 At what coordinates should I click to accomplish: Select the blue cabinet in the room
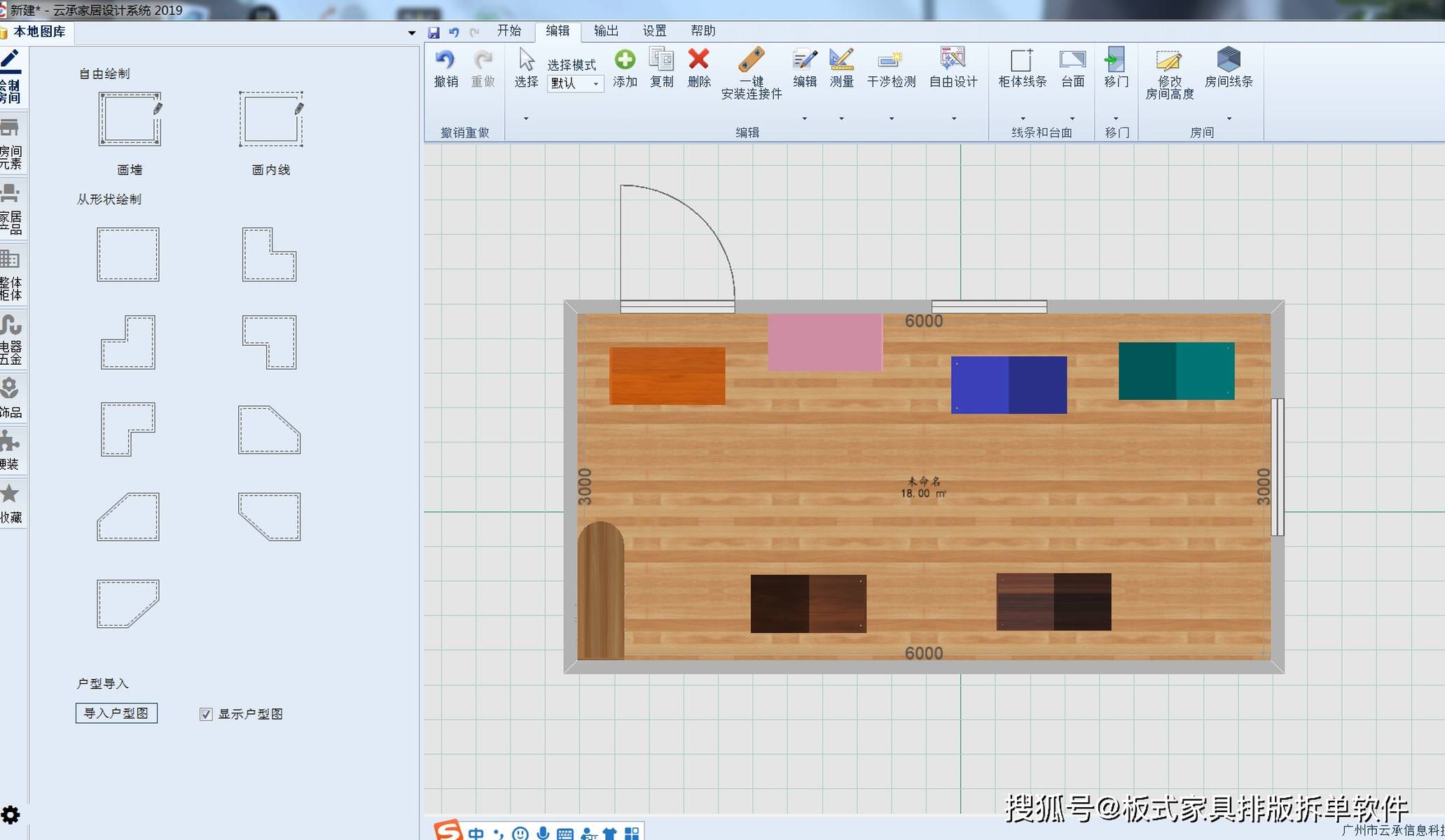click(1009, 385)
